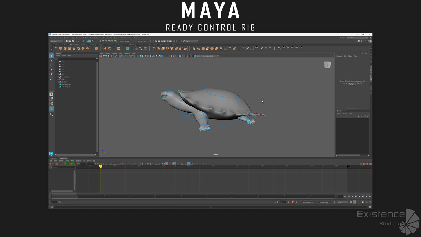Toggle loop playback mode icon

click(x=350, y=202)
